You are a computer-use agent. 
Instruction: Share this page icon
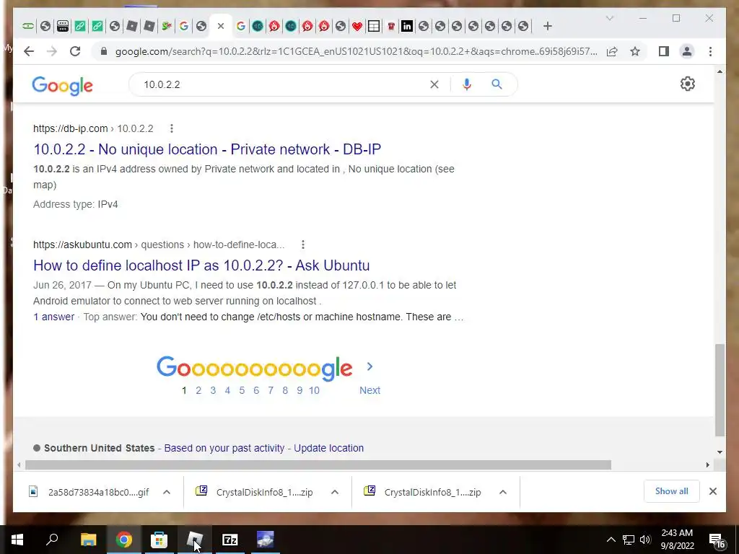(612, 51)
